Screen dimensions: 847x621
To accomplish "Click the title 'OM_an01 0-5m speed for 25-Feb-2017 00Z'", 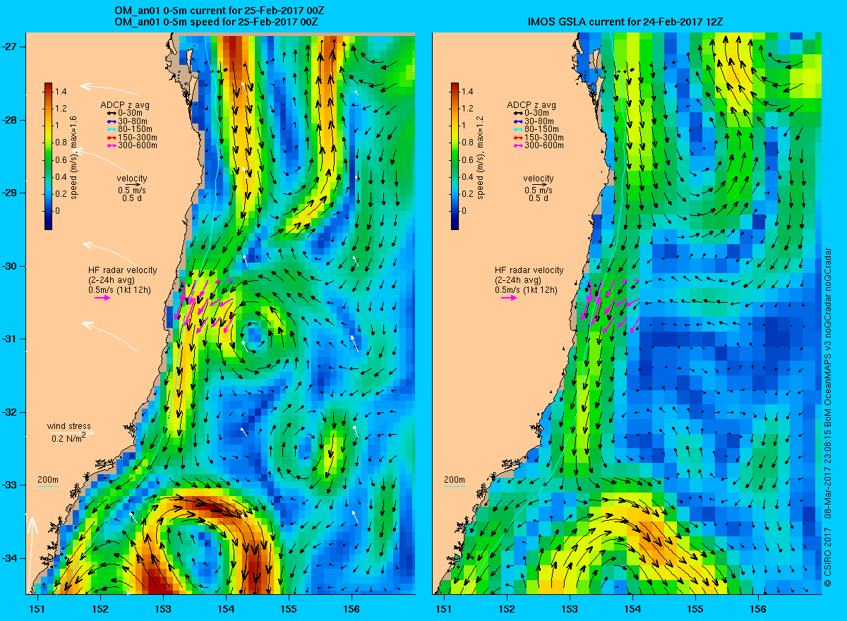I will 215,23.
